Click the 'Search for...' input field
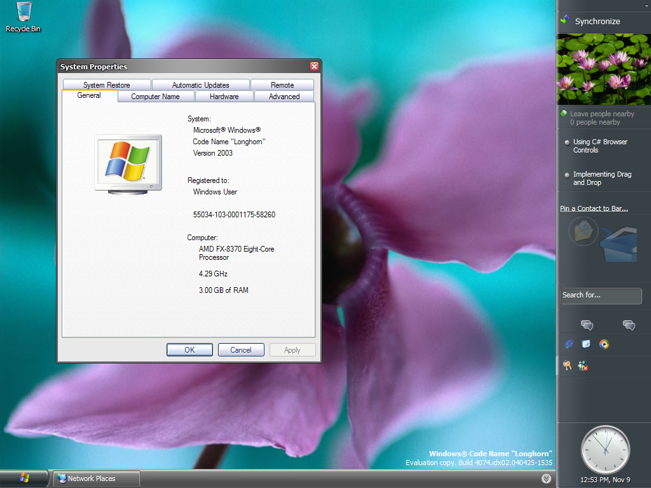Viewport: 651px width, 488px height. (x=601, y=295)
